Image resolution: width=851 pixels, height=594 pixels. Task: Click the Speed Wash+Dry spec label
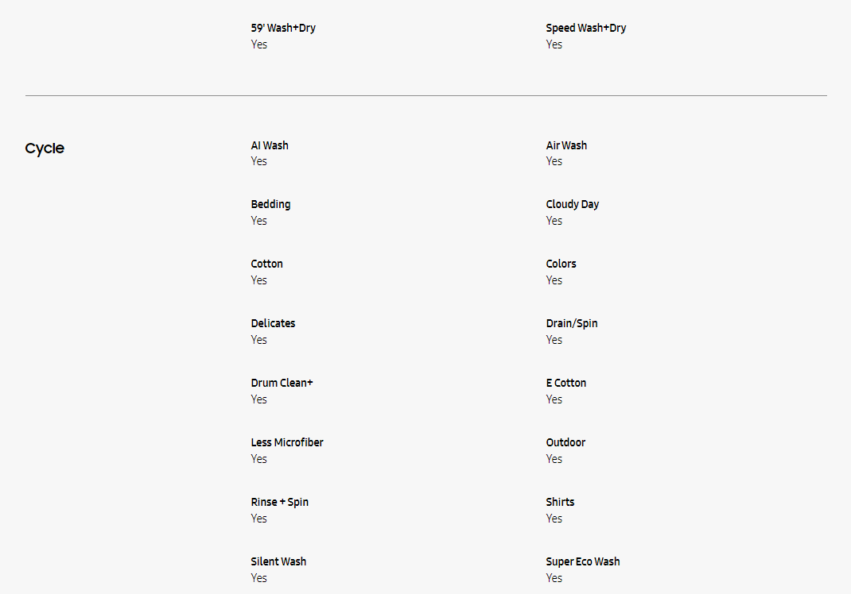(x=585, y=28)
